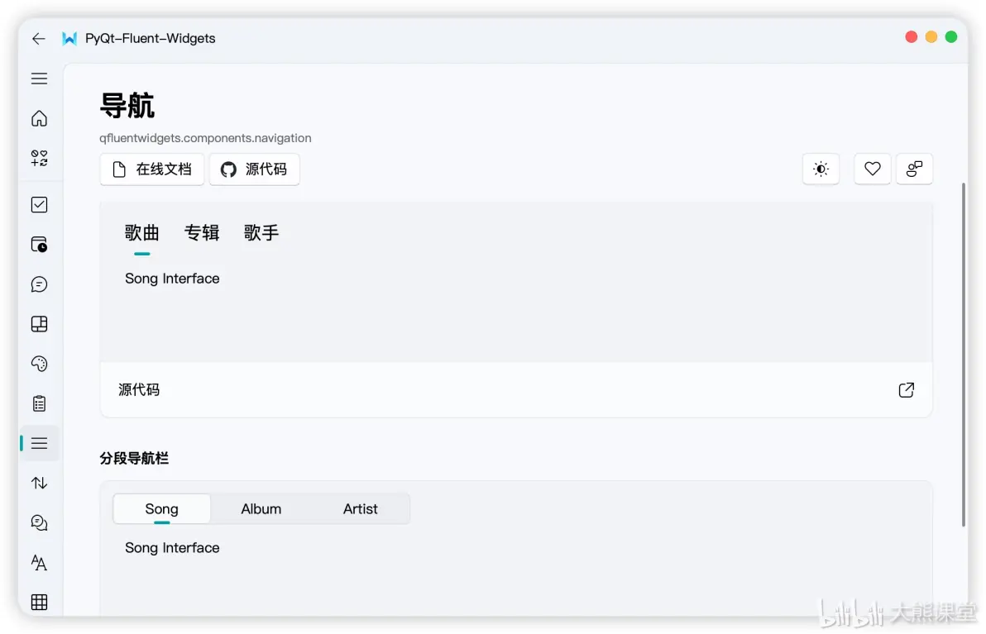Toggle the hamburger menu in the sidebar
Screen dimensions: 986x634
39,79
